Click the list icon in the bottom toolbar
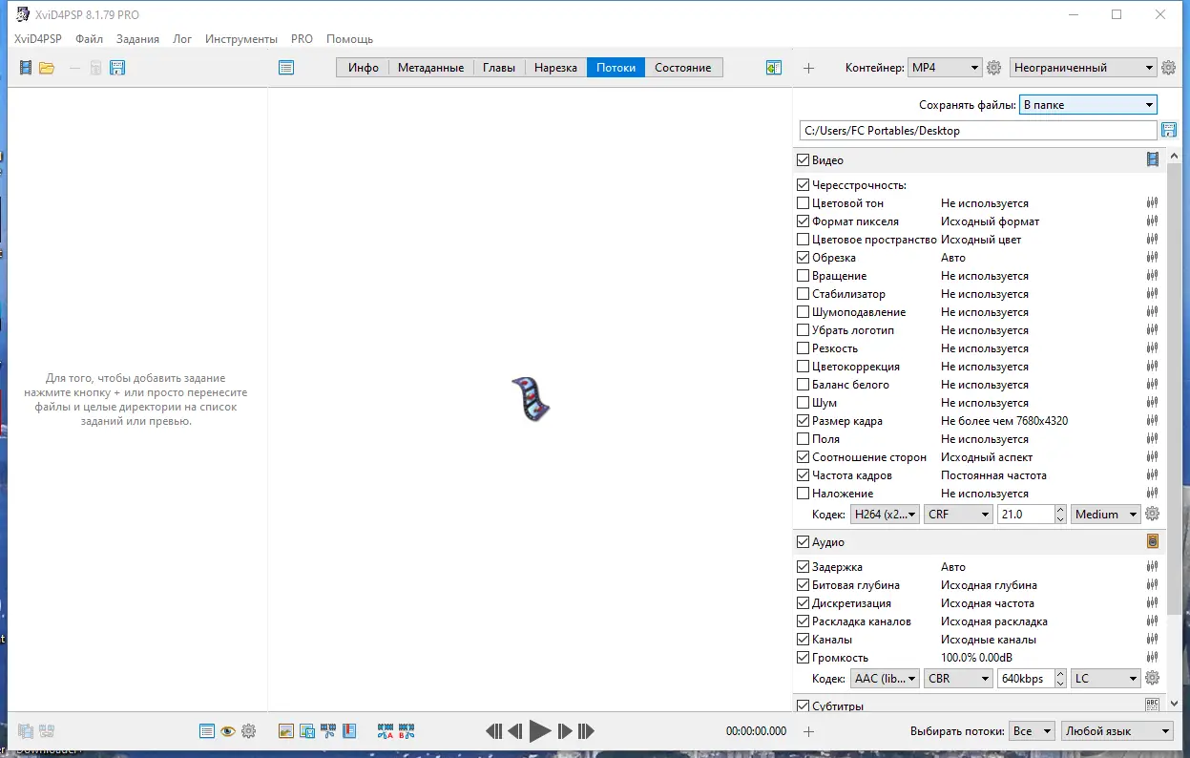This screenshot has width=1190, height=758. [207, 731]
